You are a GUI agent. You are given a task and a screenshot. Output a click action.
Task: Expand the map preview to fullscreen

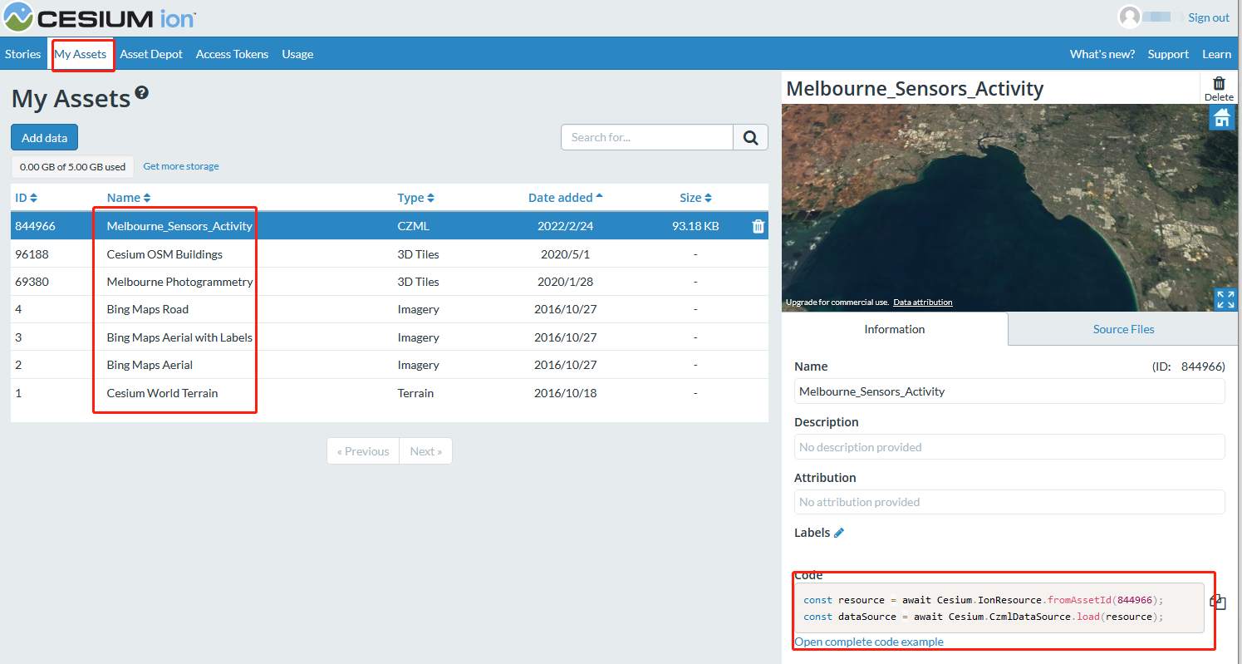[1225, 299]
